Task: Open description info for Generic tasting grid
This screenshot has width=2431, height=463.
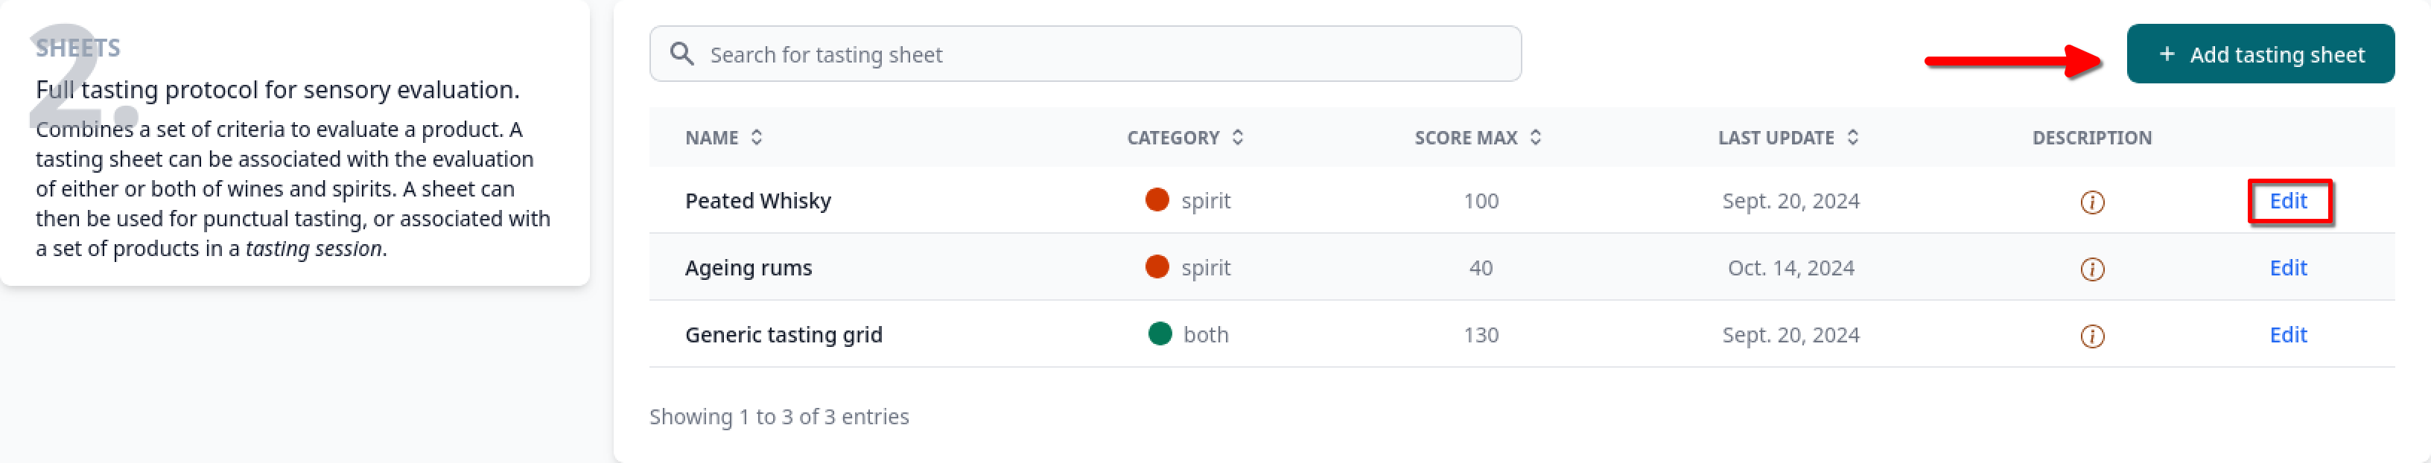Action: point(2092,336)
